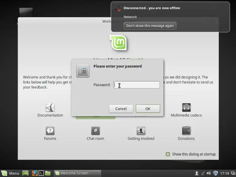236x177 pixels.
Task: Toggle Show this dialog at startup checkbox
Action: coord(168,154)
